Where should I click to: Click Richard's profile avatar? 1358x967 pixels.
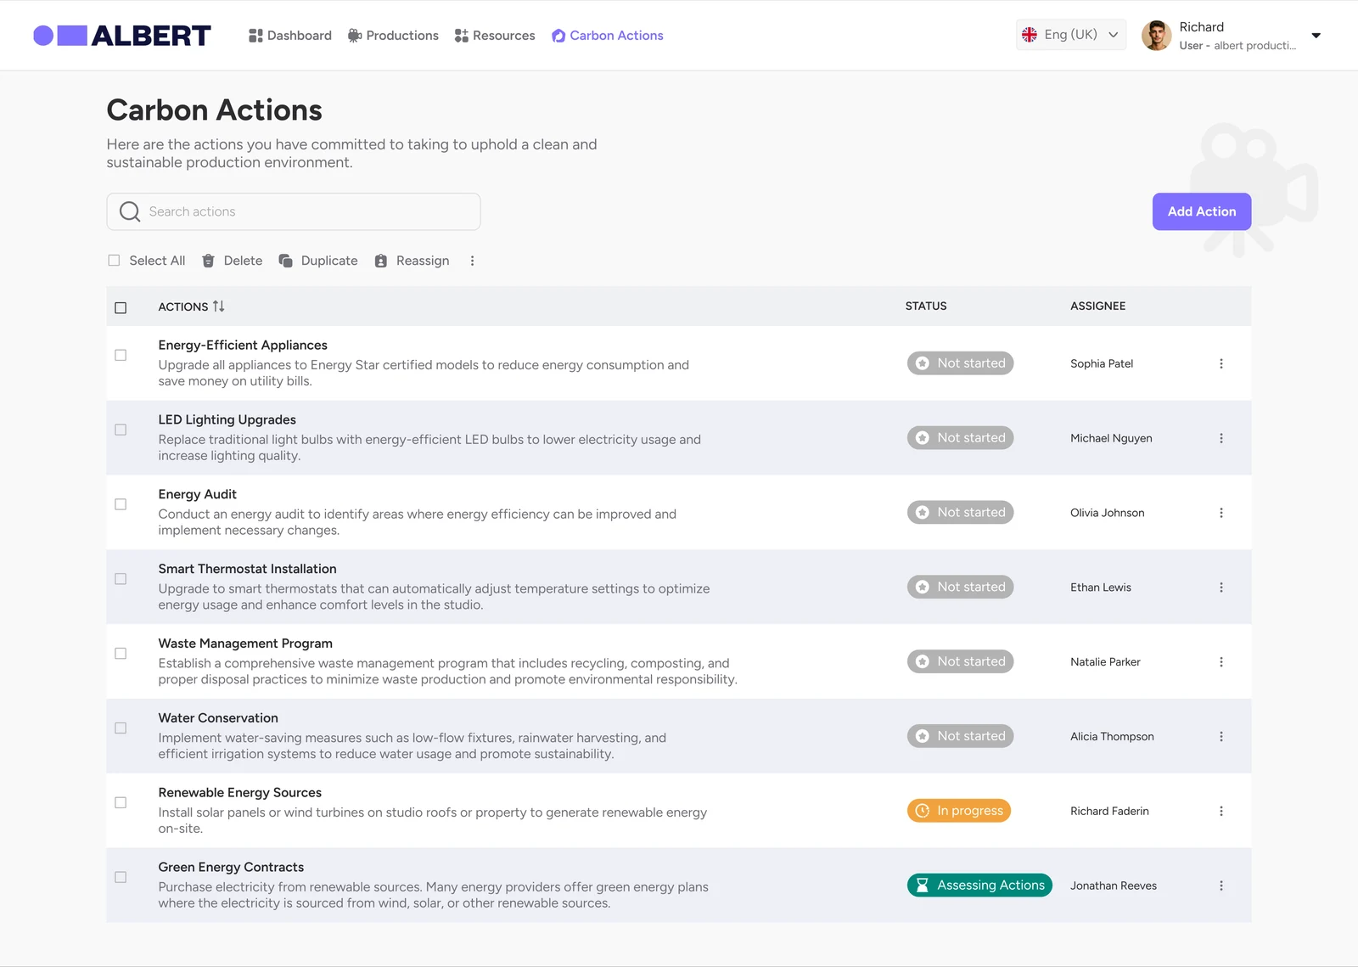tap(1156, 36)
